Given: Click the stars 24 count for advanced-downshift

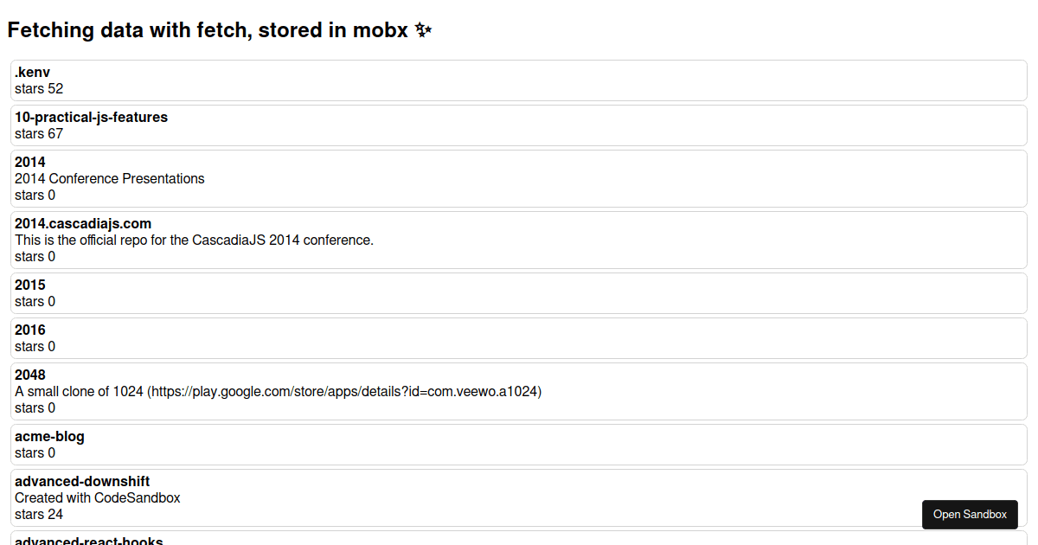Looking at the screenshot, I should pos(39,514).
